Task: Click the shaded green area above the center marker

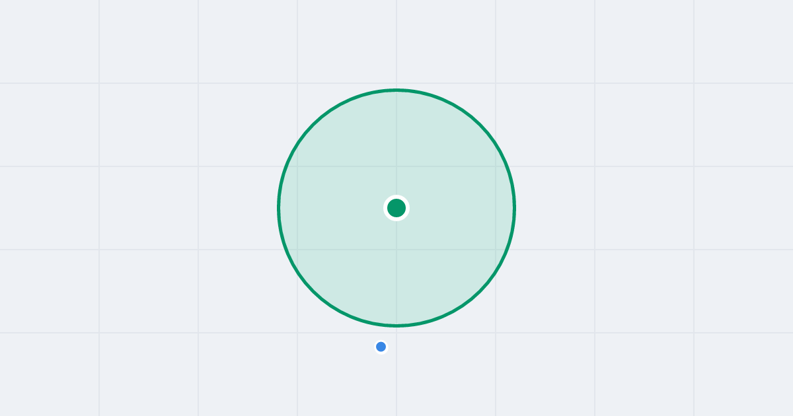Action: 397,145
